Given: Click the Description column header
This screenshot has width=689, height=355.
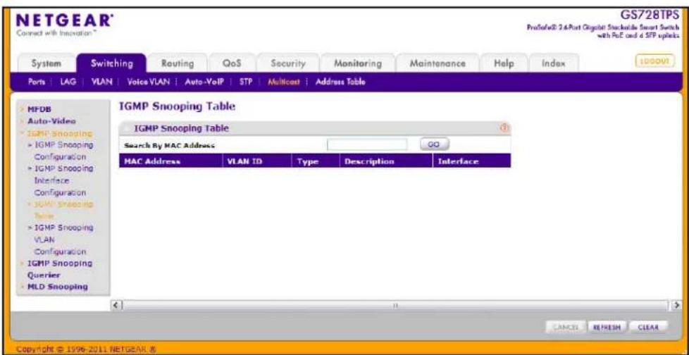Looking at the screenshot, I should (386, 161).
